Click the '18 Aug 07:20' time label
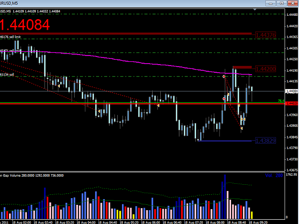 tap(194, 222)
